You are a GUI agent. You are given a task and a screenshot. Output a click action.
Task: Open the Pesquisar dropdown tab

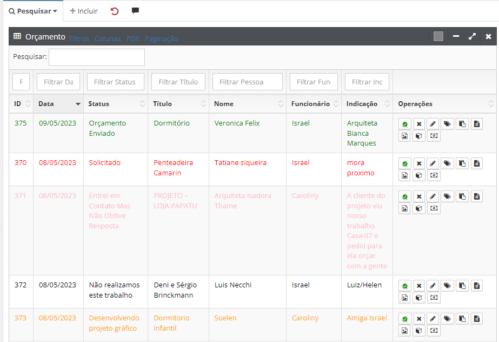coord(33,11)
